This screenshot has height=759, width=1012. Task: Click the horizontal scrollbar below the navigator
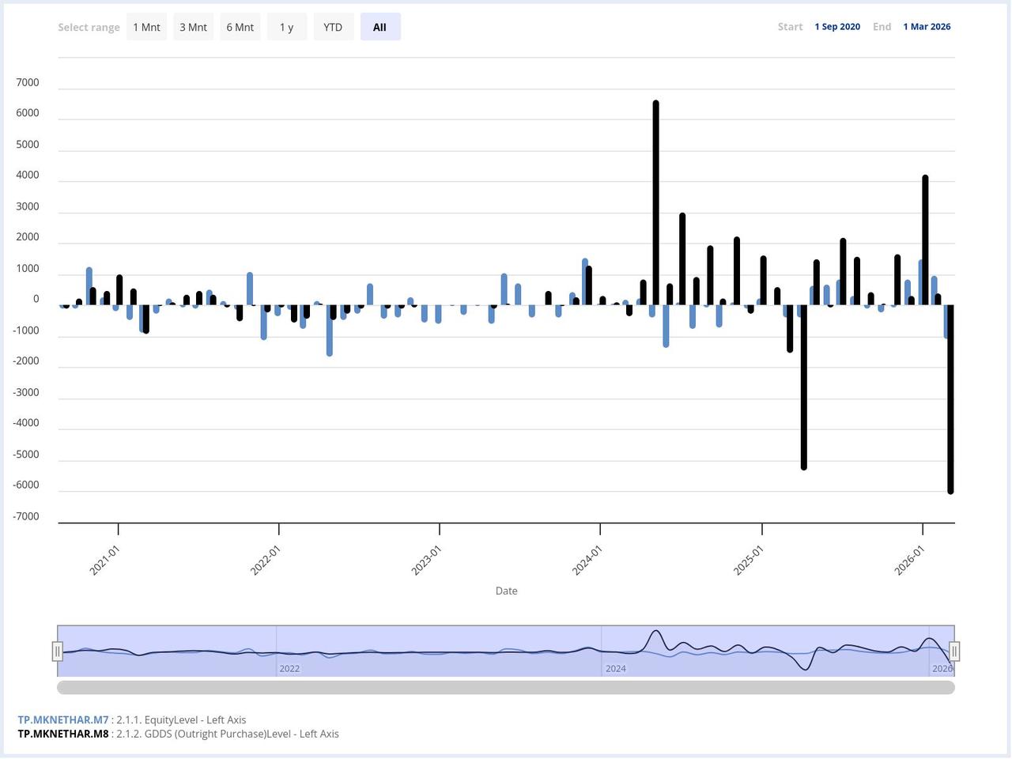coord(506,687)
